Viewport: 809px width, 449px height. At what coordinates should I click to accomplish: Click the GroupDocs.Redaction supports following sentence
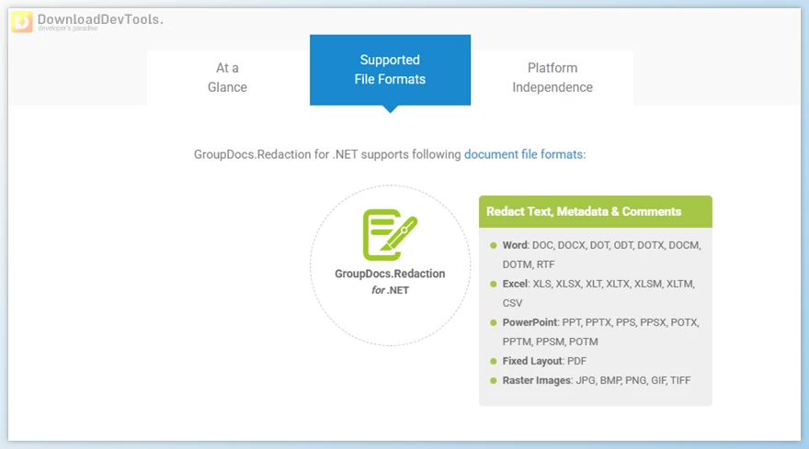pos(390,154)
